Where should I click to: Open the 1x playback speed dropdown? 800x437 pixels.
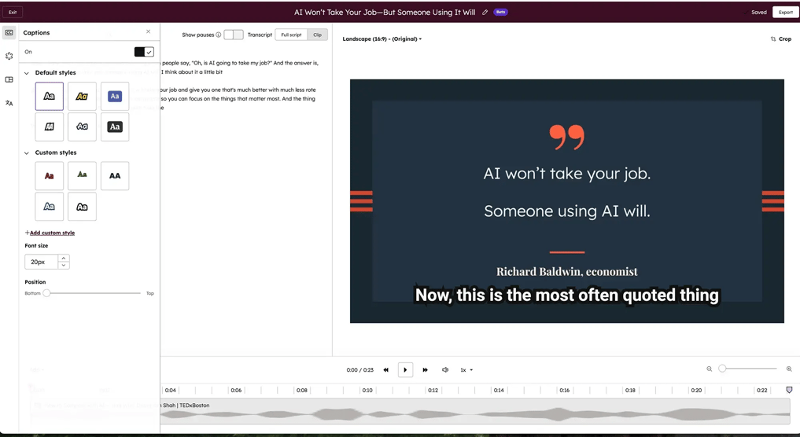pyautogui.click(x=466, y=369)
